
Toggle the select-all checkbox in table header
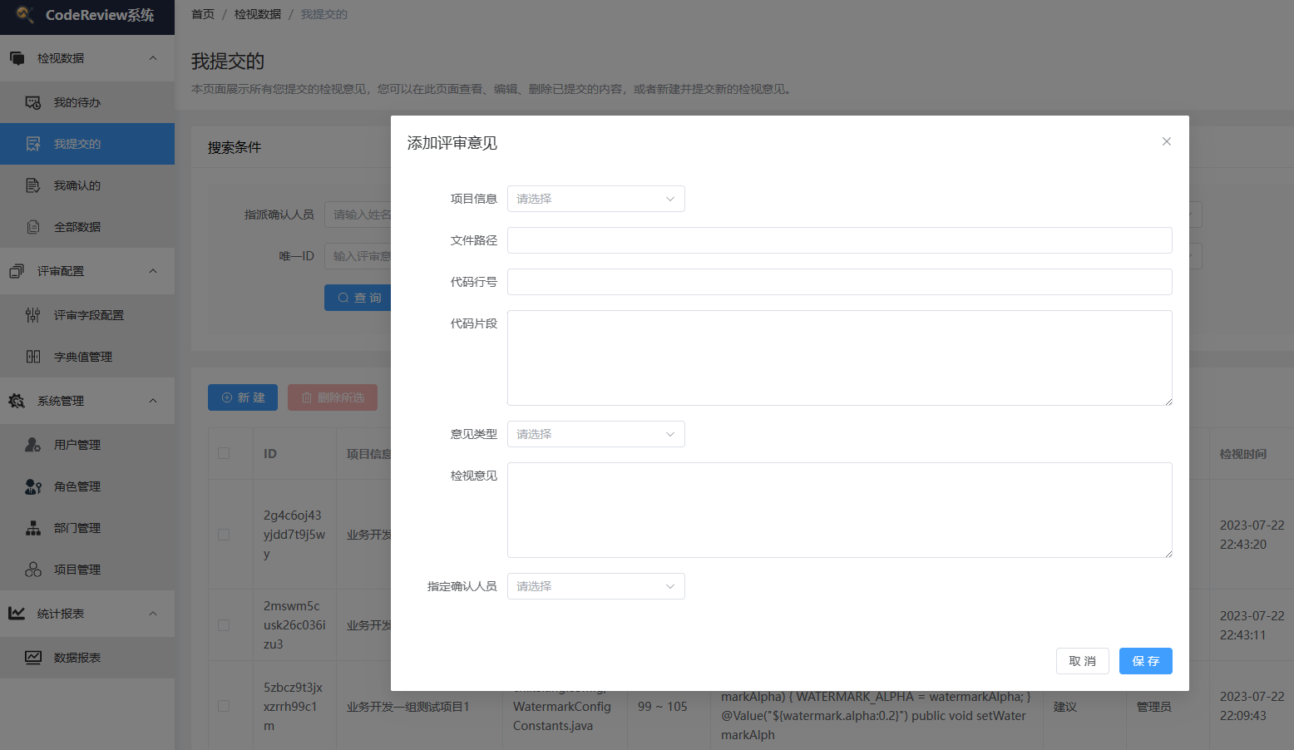tap(224, 453)
